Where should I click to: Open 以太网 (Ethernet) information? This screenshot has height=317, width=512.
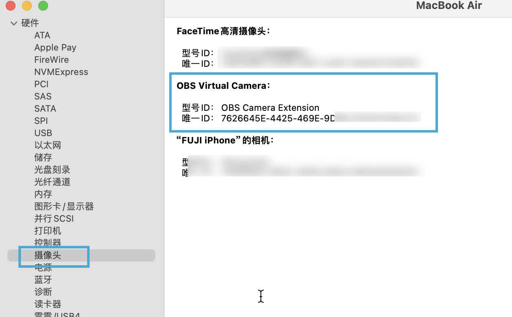point(48,145)
